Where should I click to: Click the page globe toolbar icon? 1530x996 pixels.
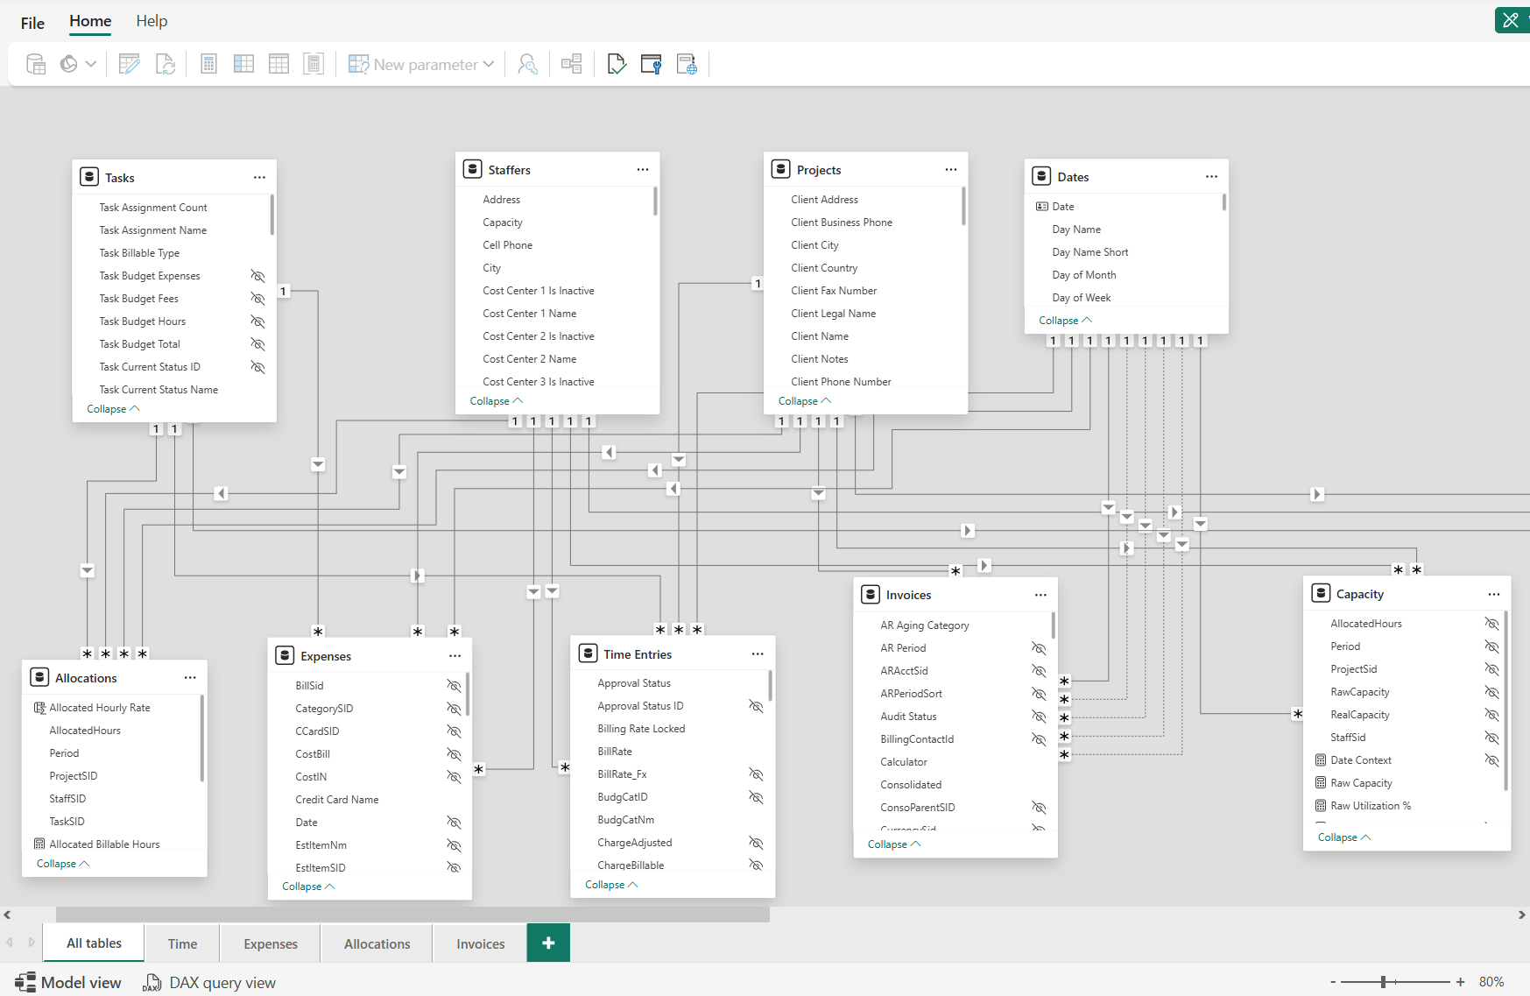point(687,64)
